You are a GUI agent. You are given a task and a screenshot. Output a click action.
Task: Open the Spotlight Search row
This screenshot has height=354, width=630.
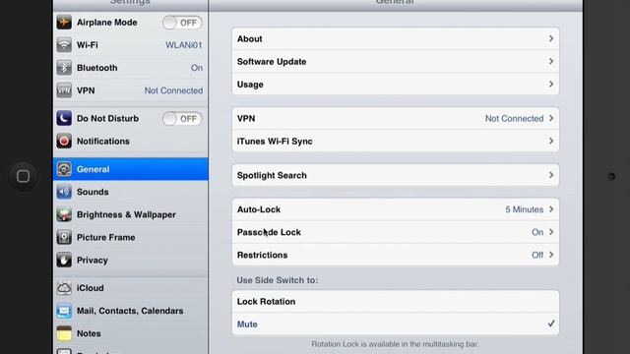396,175
